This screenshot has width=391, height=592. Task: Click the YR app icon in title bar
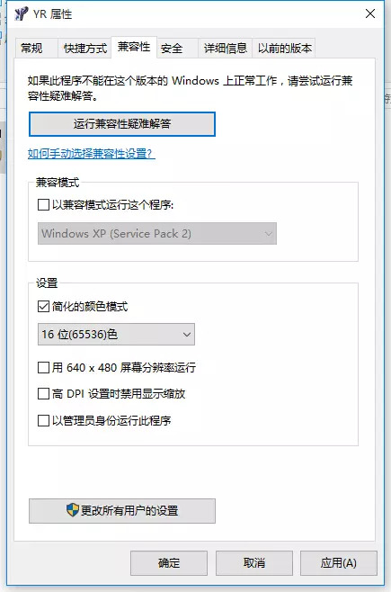[x=21, y=14]
